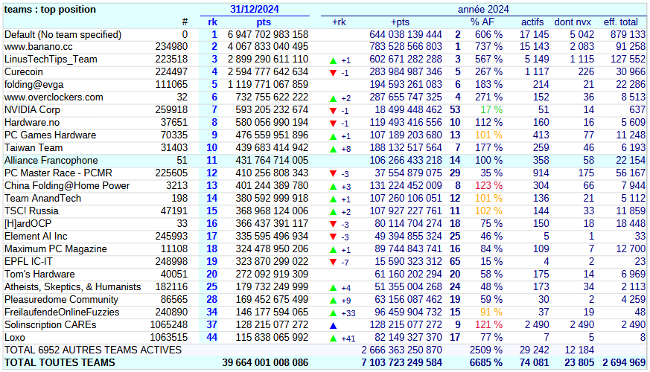Open the Tom's Hardware team entry
This screenshot has width=650, height=372.
tap(41, 274)
